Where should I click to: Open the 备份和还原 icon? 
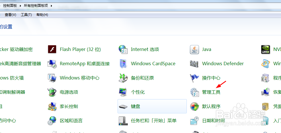point(123,78)
